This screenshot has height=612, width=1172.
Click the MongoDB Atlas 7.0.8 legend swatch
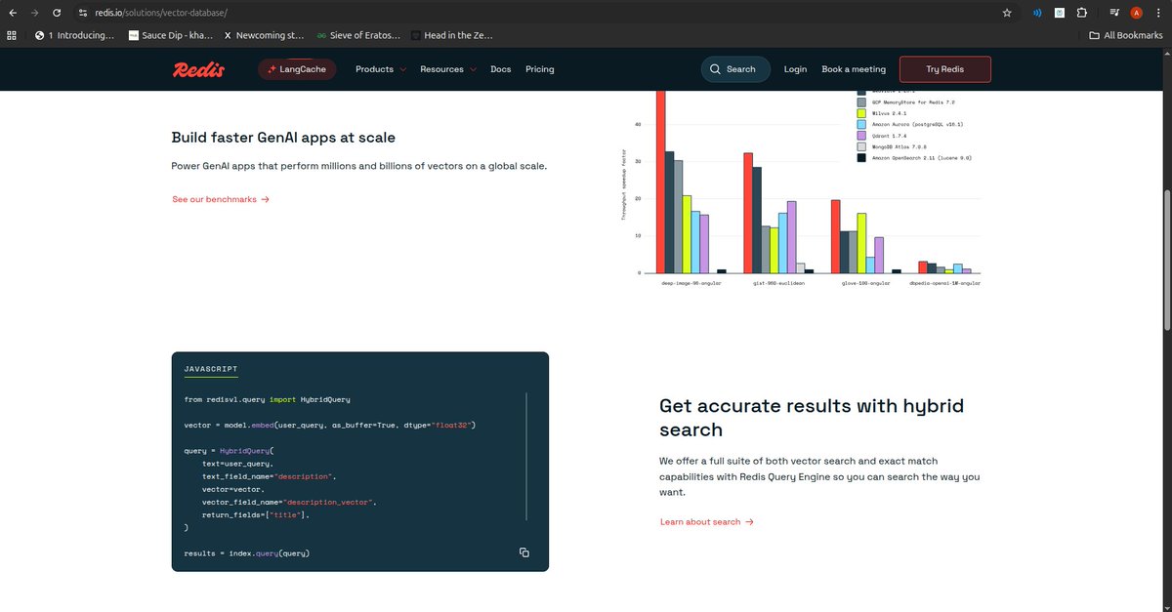pyautogui.click(x=861, y=146)
